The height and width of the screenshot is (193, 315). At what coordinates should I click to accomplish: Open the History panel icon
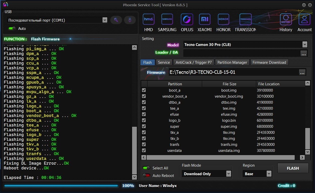coord(286,20)
